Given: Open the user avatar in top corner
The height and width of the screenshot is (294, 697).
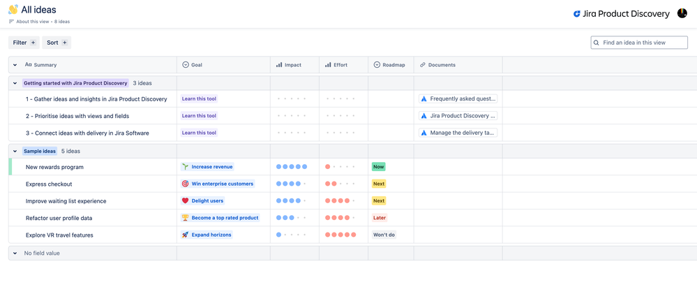Looking at the screenshot, I should click(682, 13).
